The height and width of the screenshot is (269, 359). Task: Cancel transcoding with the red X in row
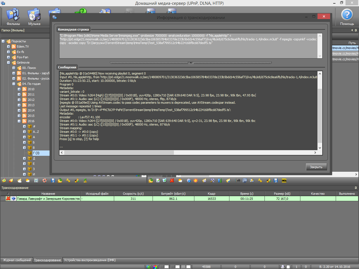click(8, 199)
